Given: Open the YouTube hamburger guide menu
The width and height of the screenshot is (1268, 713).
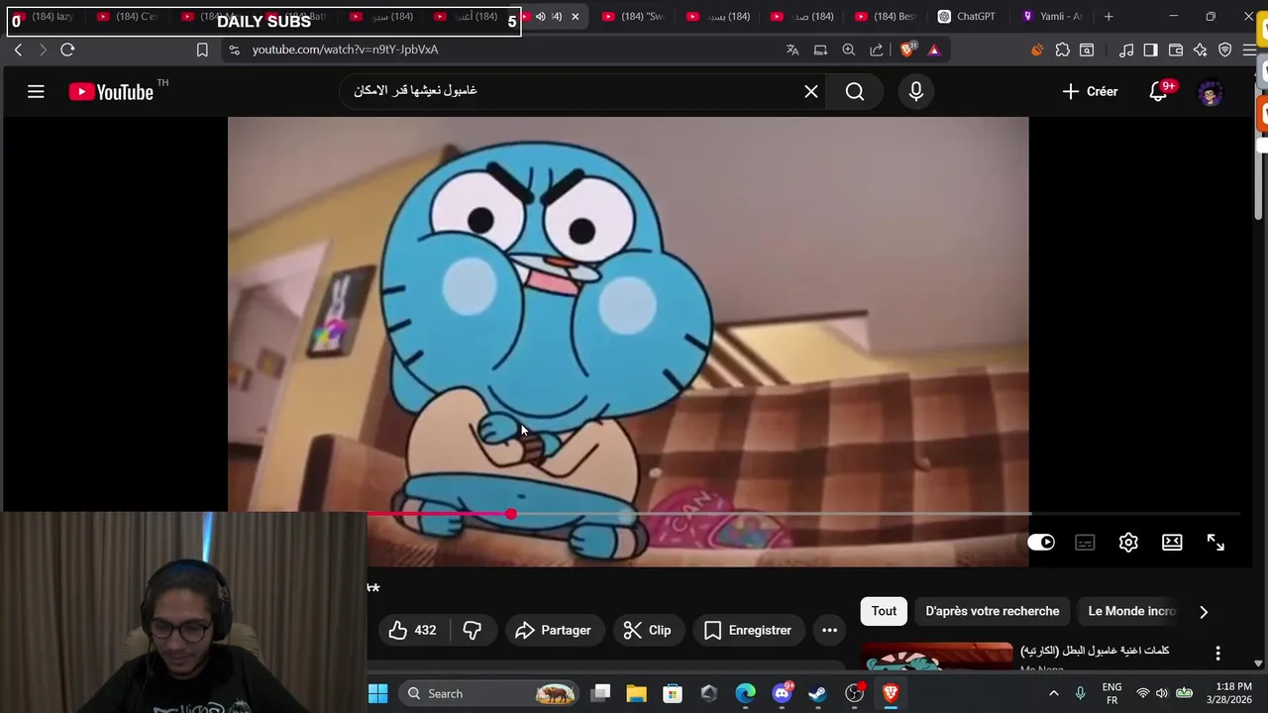Looking at the screenshot, I should tap(36, 92).
